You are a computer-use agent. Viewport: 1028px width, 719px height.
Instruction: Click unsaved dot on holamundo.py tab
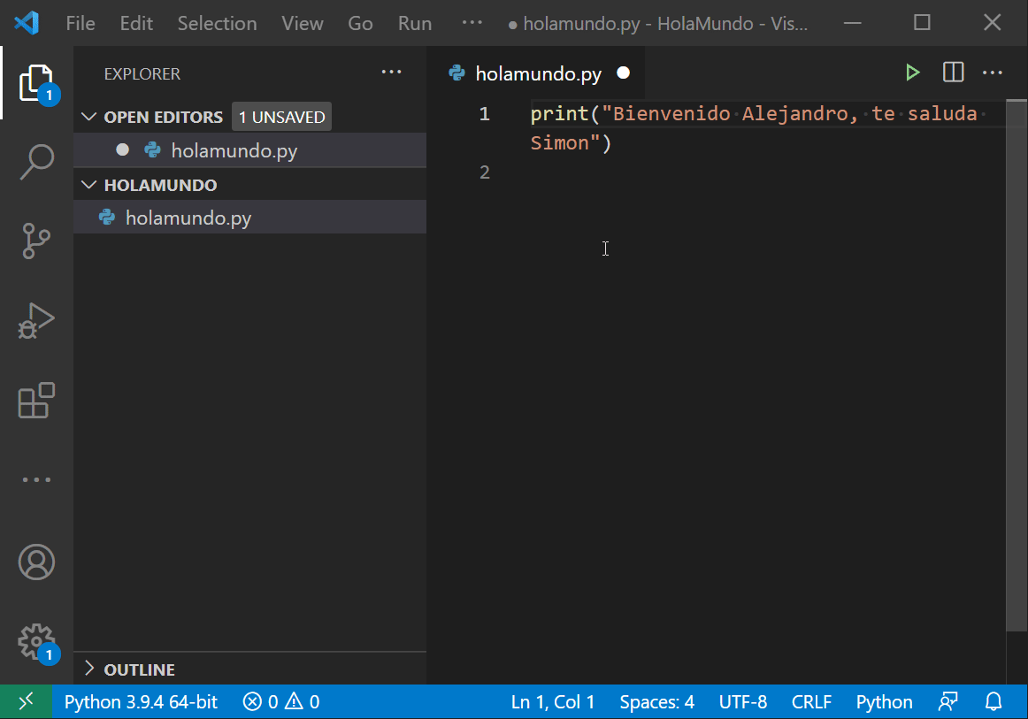point(624,73)
